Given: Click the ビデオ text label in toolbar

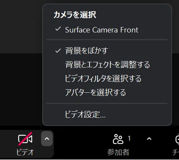Looking at the screenshot, I should coord(25,152).
